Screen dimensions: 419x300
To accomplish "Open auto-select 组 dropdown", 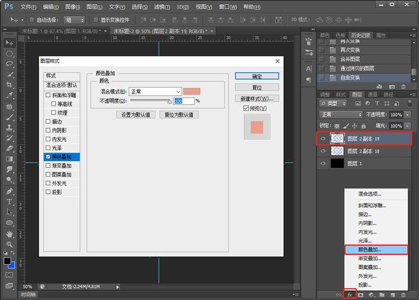I will point(74,20).
